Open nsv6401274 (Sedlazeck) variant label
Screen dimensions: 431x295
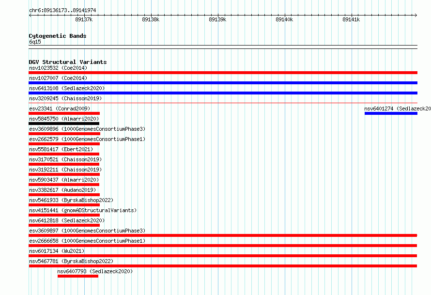click(398, 109)
